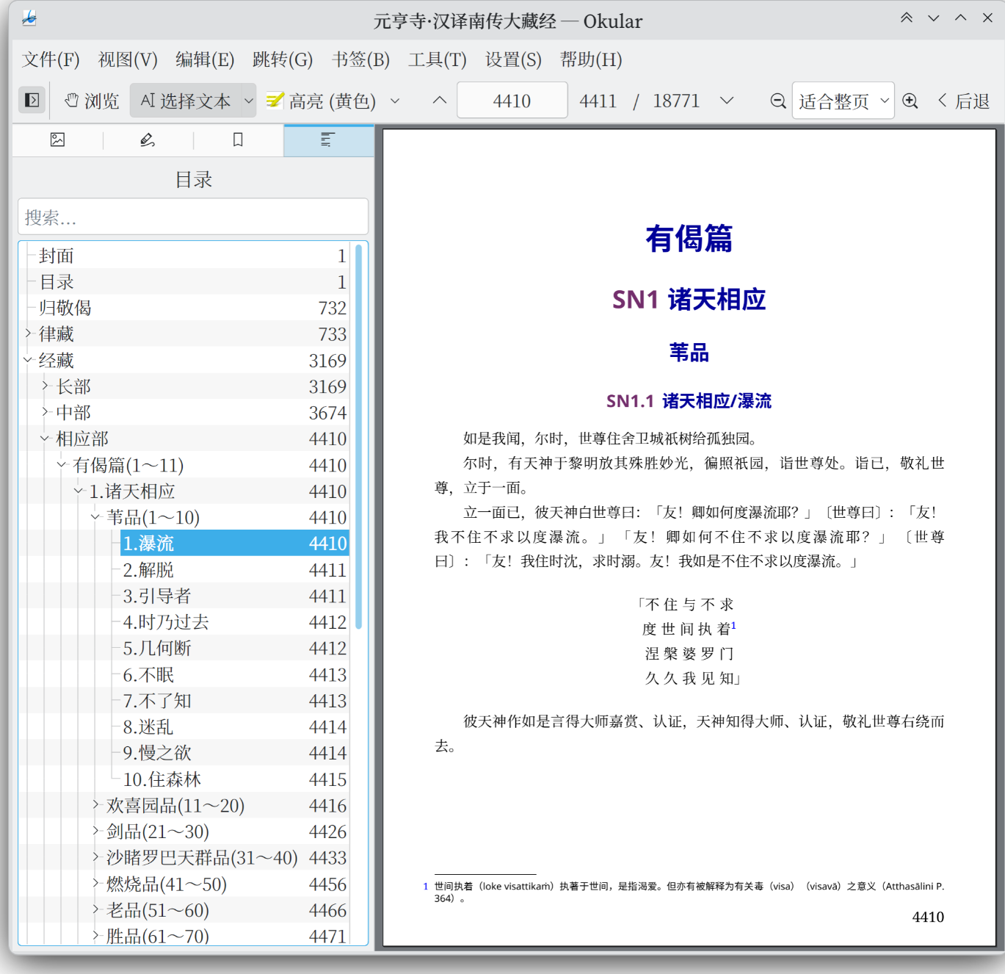Viewport: 1005px width, 974px height.
Task: Switch to the annotations review sidebar tab
Action: 148,140
